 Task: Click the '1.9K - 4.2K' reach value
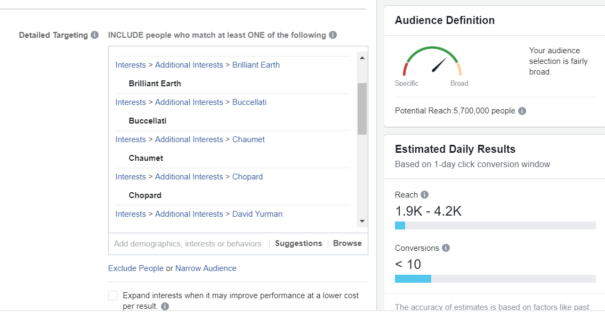pos(428,211)
